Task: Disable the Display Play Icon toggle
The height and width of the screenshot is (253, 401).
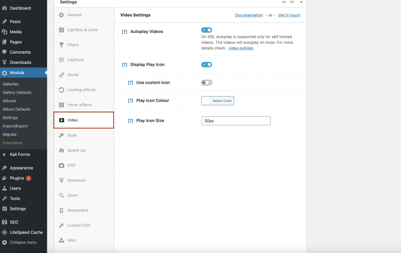Action: 207,65
